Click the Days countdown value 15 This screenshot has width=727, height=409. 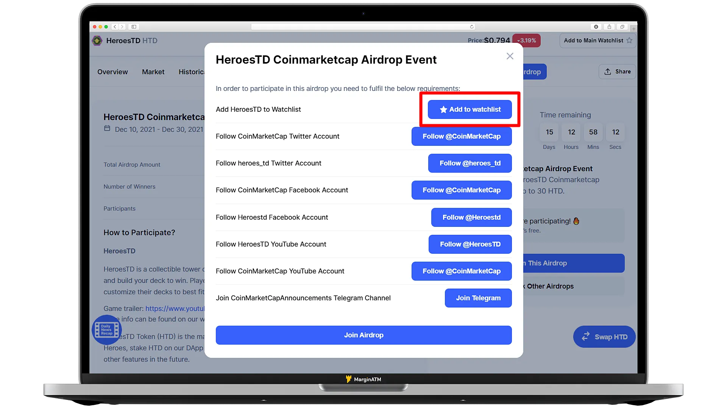(x=549, y=132)
